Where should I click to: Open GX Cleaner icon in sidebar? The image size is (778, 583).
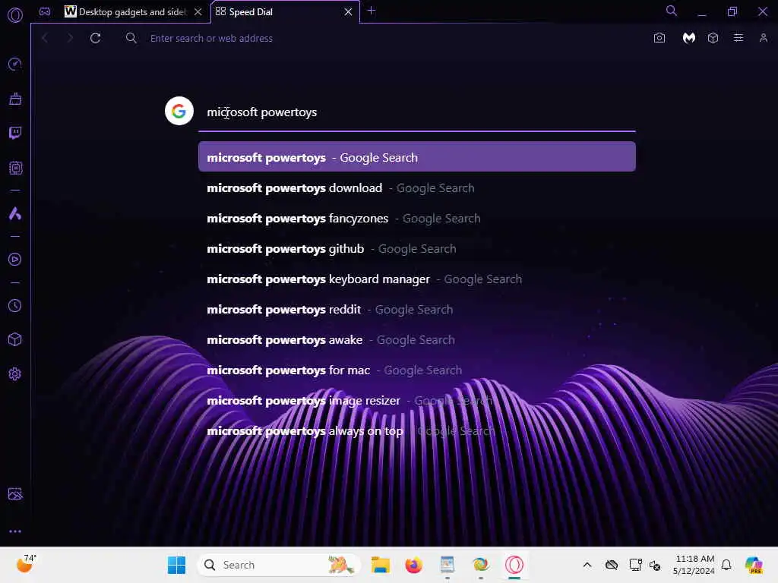(x=15, y=99)
